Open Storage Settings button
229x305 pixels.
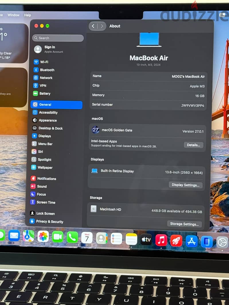tap(184, 224)
